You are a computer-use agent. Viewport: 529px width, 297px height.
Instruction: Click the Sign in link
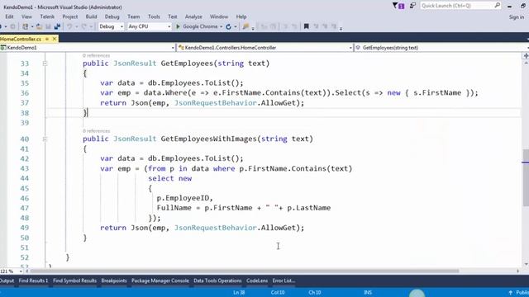pos(517,16)
